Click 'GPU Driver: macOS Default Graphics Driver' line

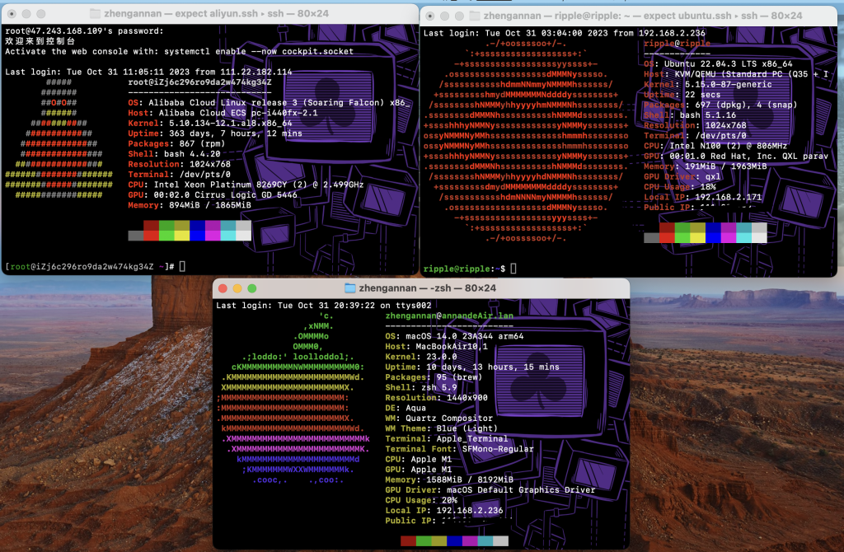(x=490, y=489)
